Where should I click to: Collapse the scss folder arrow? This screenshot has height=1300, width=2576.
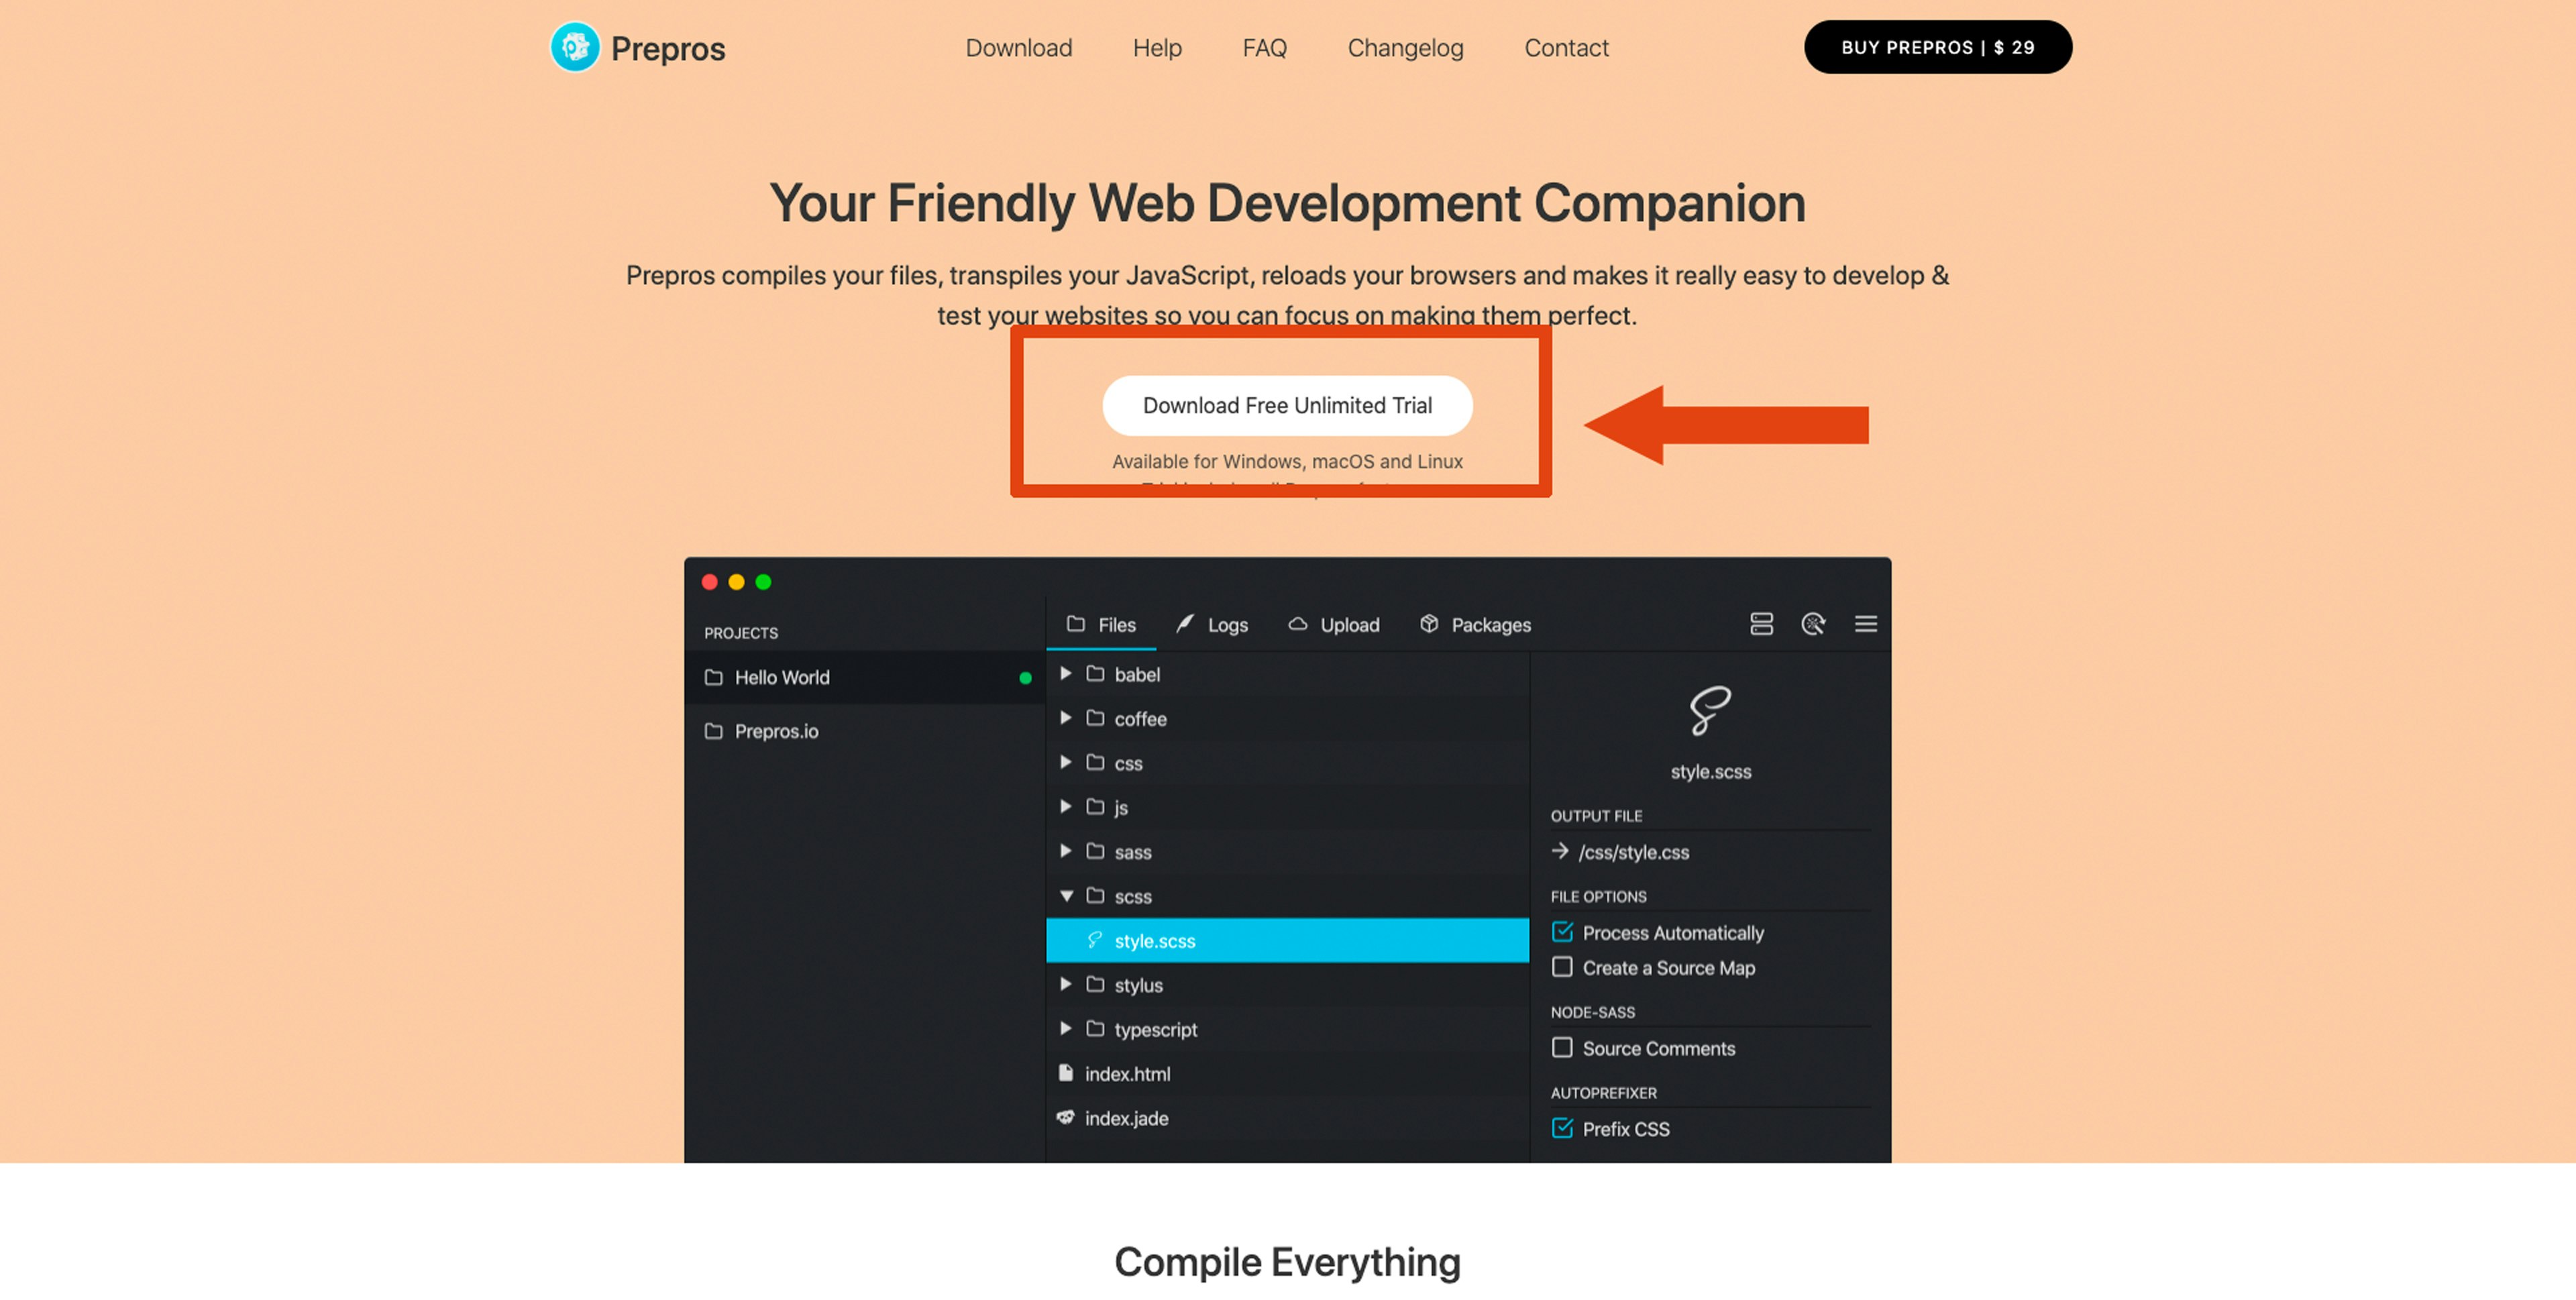tap(1066, 896)
